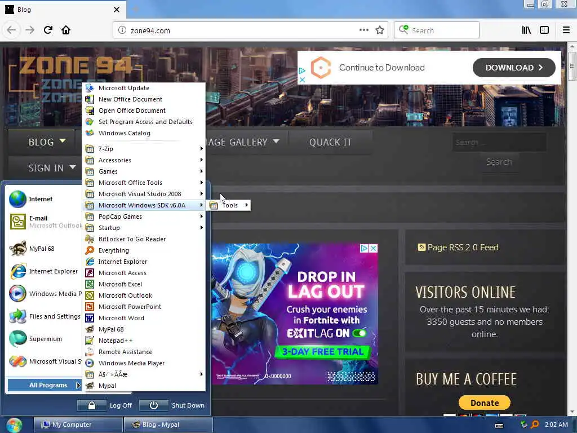Open Supermium from the Start menu

coord(44,339)
